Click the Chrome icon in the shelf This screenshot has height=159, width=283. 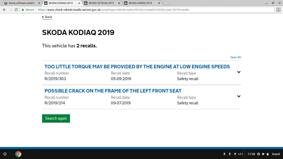point(18,154)
